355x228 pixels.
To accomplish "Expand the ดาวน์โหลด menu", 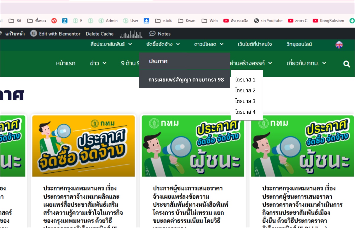I will (x=209, y=44).
